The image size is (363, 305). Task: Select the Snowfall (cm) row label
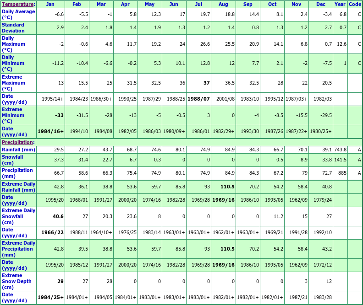[12, 160]
